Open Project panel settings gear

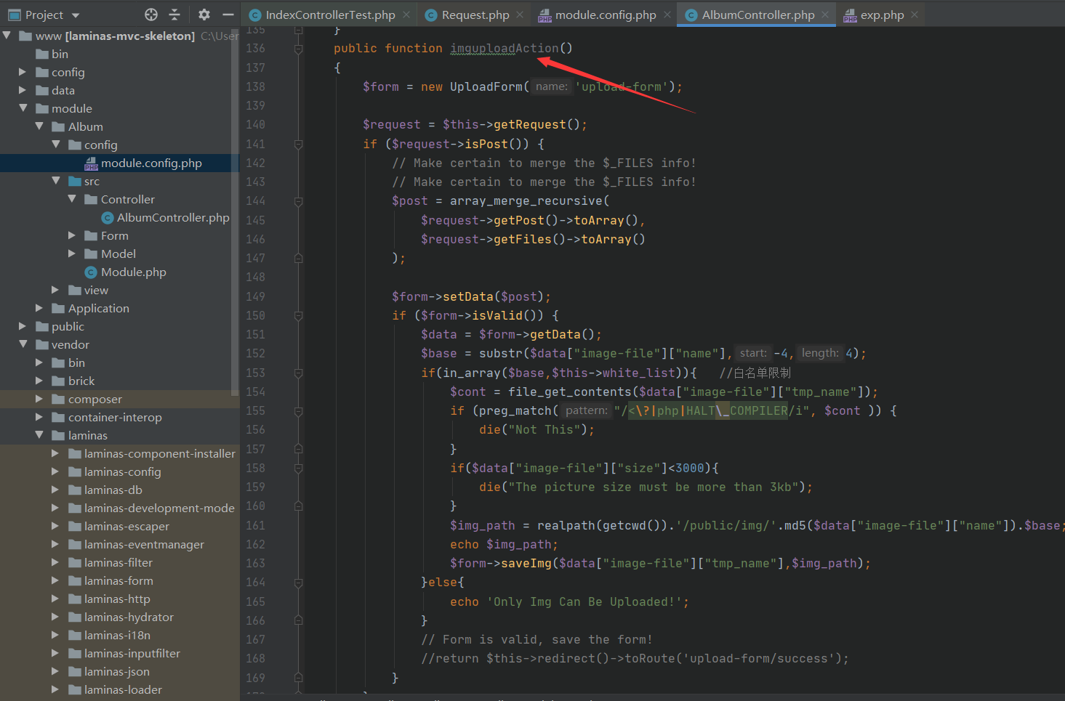(204, 15)
